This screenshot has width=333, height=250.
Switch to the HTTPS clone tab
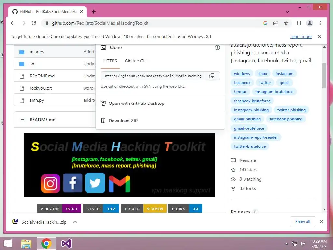tap(110, 61)
